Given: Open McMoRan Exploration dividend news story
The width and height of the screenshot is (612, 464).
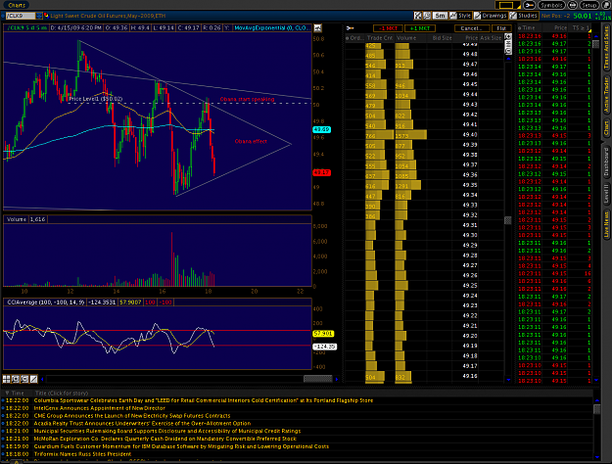Looking at the screenshot, I should pyautogui.click(x=165, y=439).
